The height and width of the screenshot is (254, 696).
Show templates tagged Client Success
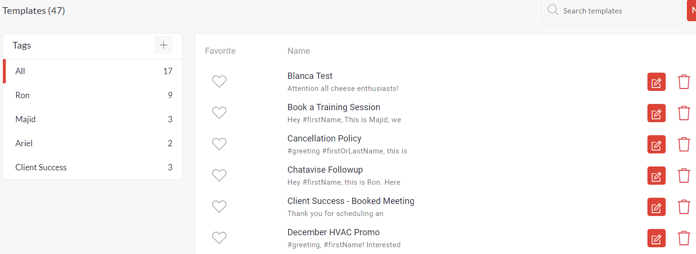click(x=41, y=167)
